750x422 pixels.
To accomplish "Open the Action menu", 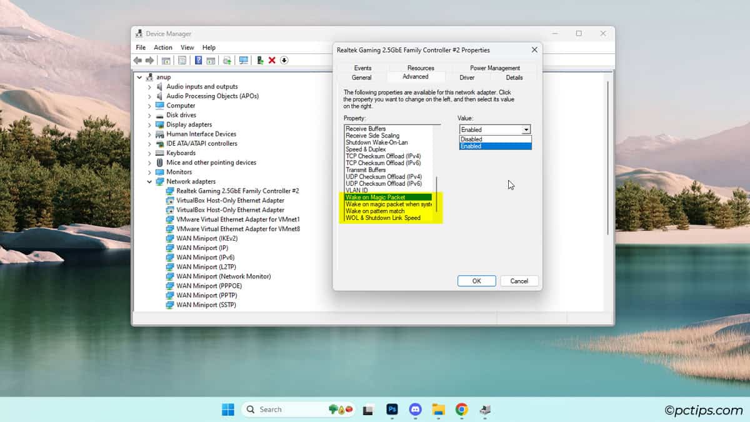I will (x=163, y=48).
